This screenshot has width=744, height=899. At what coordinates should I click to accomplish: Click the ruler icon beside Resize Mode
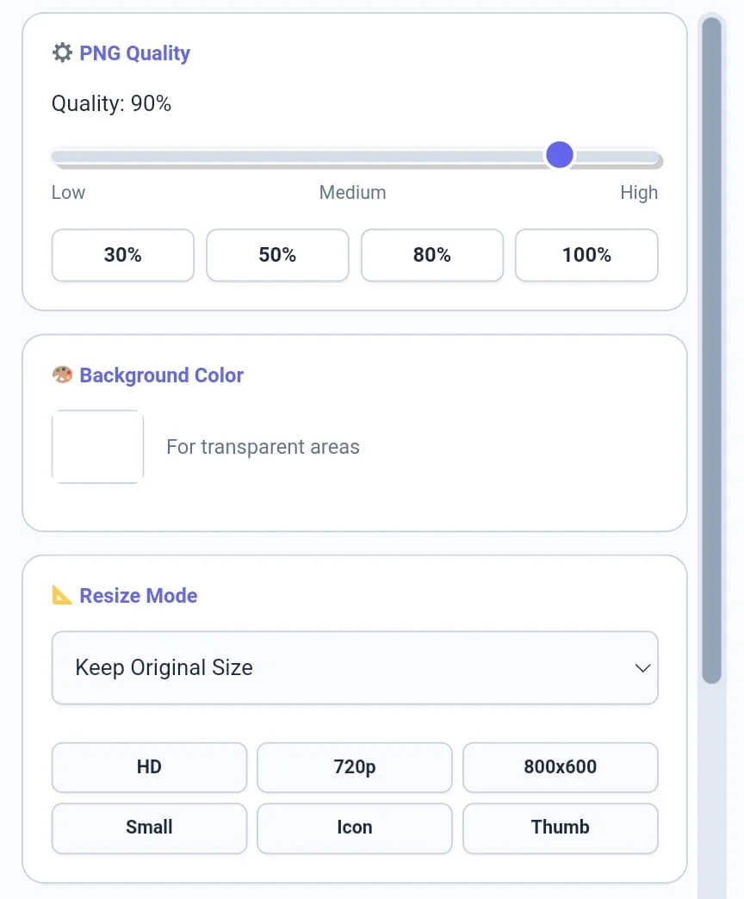[x=62, y=595]
